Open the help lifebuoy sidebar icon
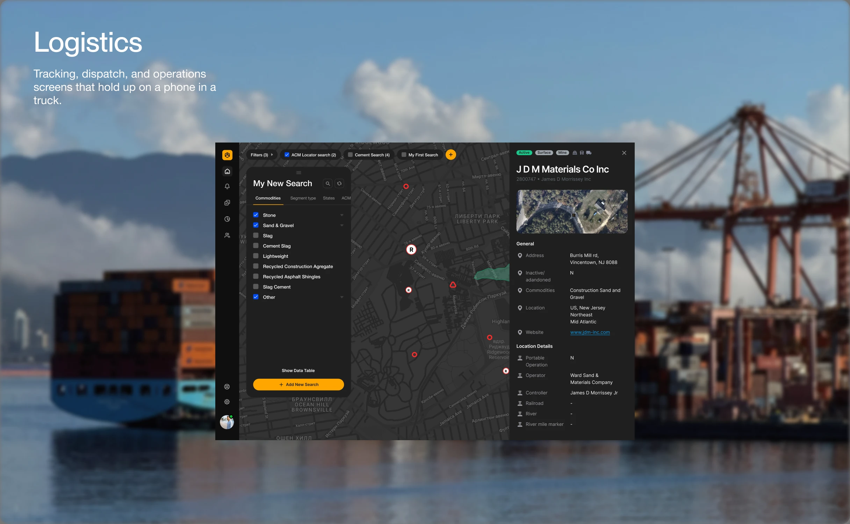 227,386
